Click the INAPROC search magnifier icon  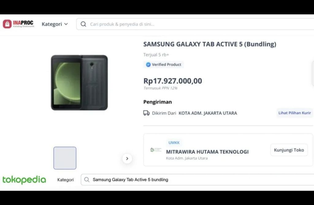pos(83,24)
